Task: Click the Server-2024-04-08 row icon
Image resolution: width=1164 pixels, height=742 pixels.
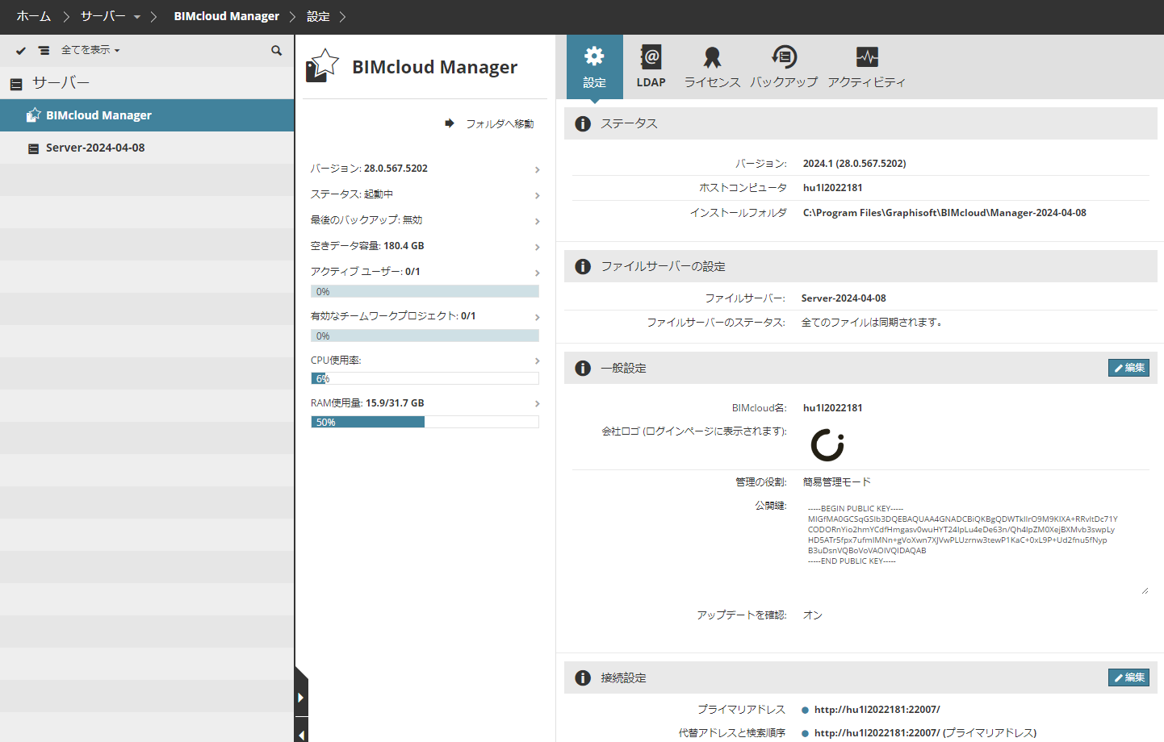Action: (33, 148)
